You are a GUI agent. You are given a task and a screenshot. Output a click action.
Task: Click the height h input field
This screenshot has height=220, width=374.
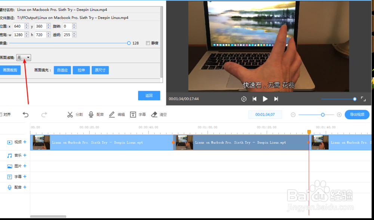click(41, 35)
